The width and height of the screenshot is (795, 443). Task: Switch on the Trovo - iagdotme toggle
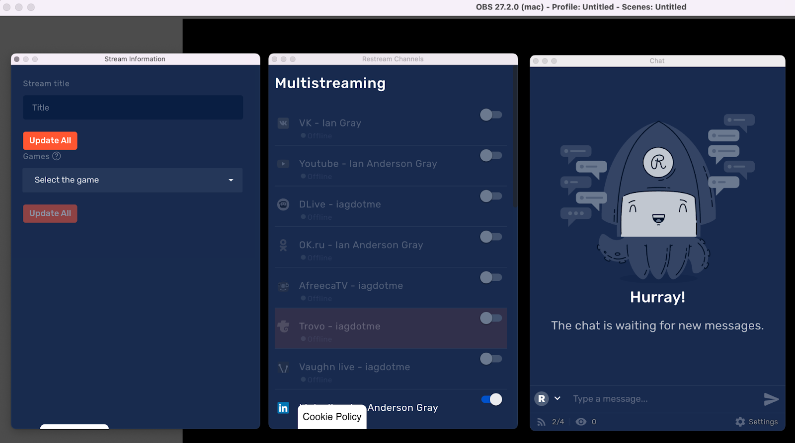[491, 318]
